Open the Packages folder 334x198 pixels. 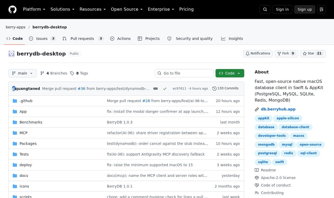click(x=28, y=144)
